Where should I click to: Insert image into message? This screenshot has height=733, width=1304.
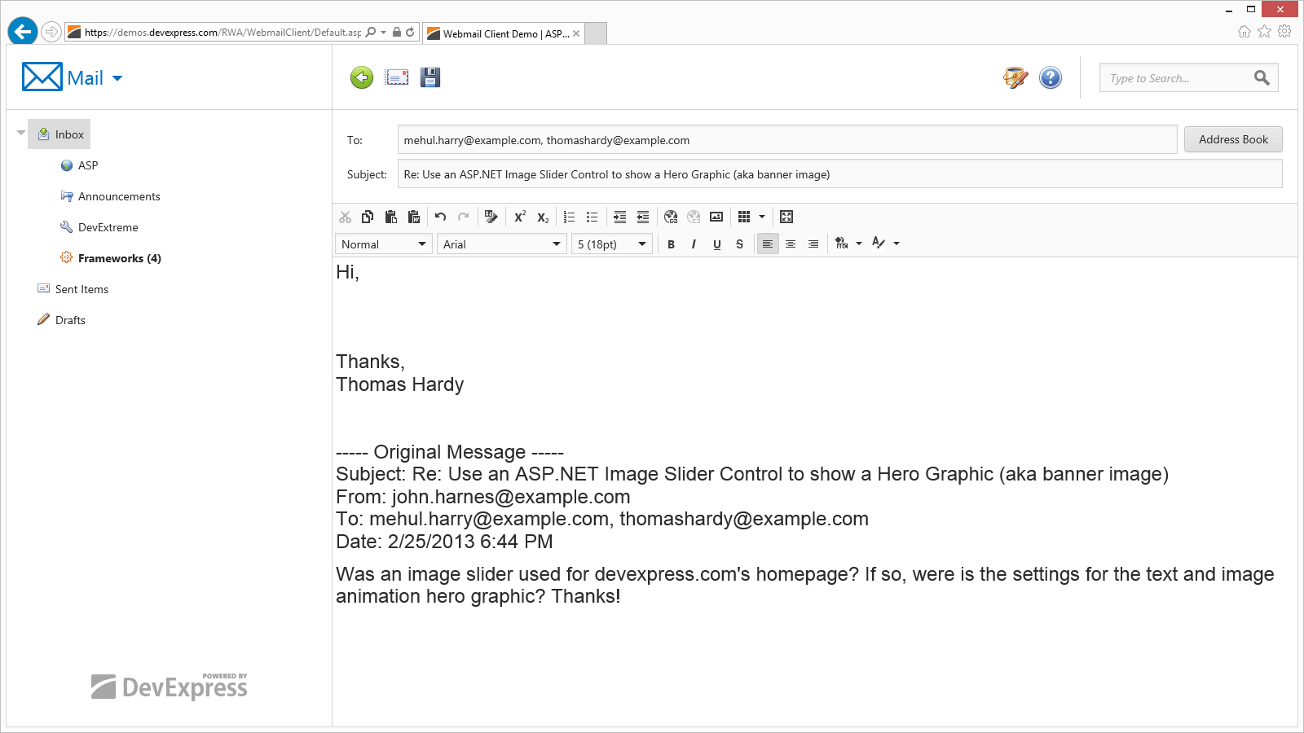coord(716,217)
